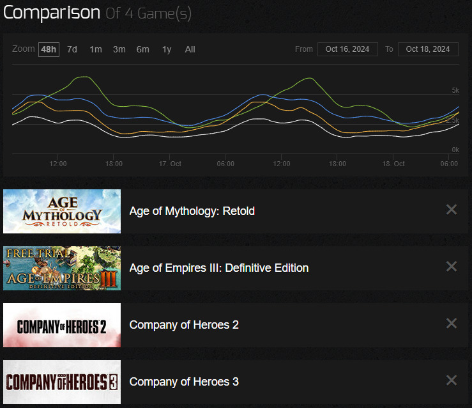The height and width of the screenshot is (408, 472).
Task: Click Age of Empires III: Definitive Edition title
Action: point(219,268)
